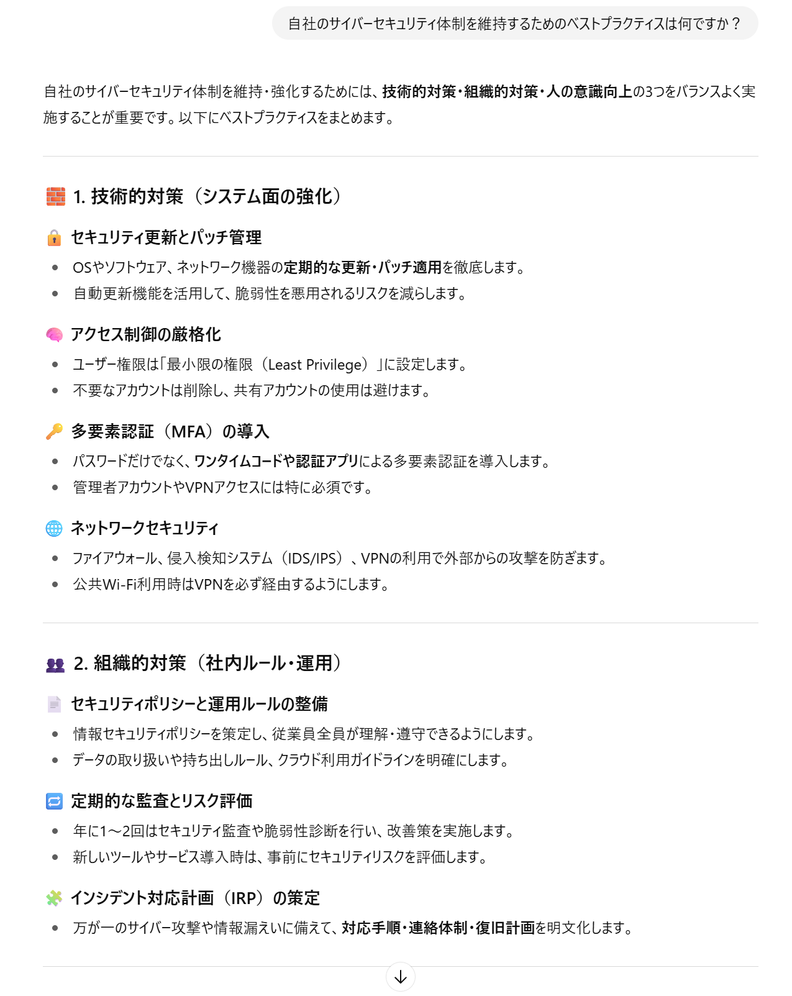Click the blue repeat-arrows icon beside 定期的な監査とリスク評価
This screenshot has height=996, width=792.
point(54,801)
